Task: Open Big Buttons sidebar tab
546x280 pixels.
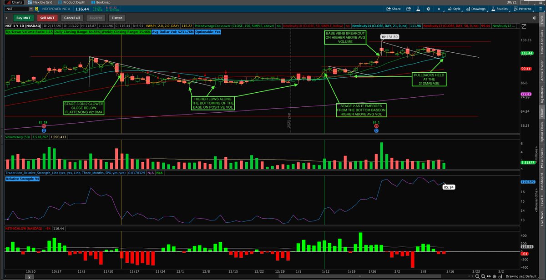Action: [541, 95]
